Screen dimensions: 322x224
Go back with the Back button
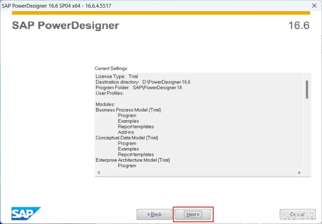coord(155,214)
